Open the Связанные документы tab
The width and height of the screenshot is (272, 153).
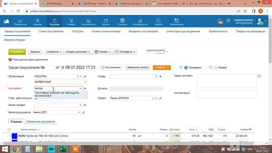pyautogui.click(x=41, y=122)
